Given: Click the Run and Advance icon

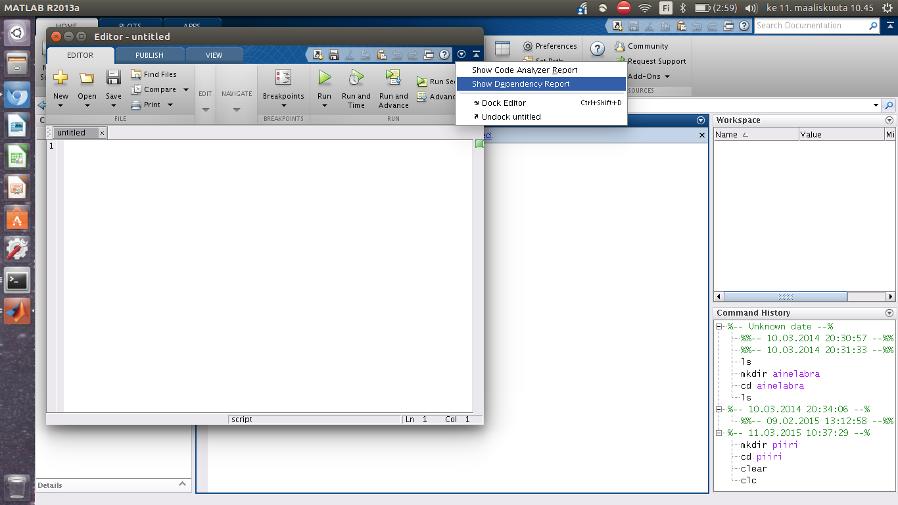Looking at the screenshot, I should click(393, 78).
